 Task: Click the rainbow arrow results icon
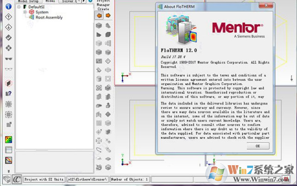coord(8,139)
